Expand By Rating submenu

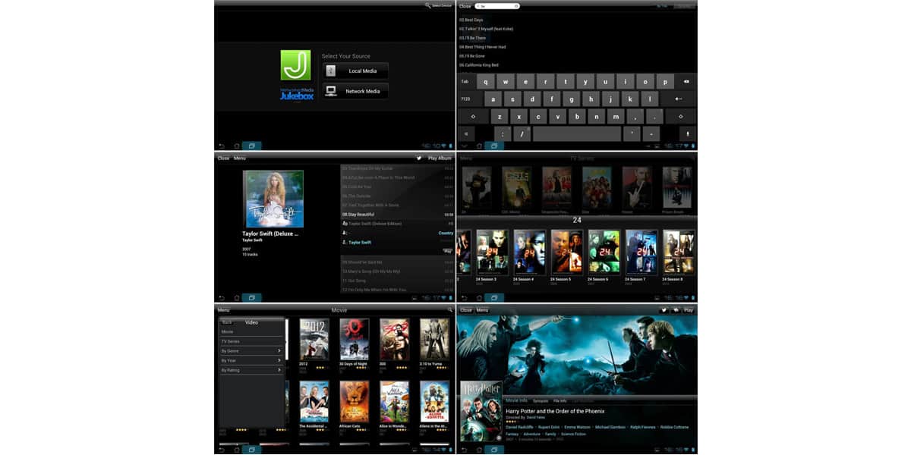click(251, 370)
